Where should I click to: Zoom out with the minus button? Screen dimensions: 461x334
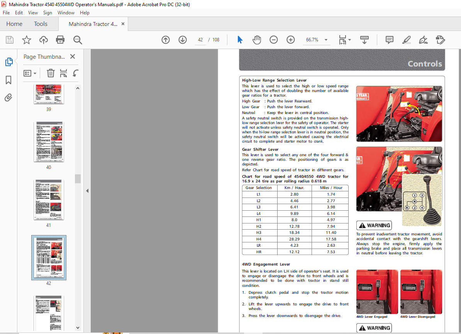point(273,40)
